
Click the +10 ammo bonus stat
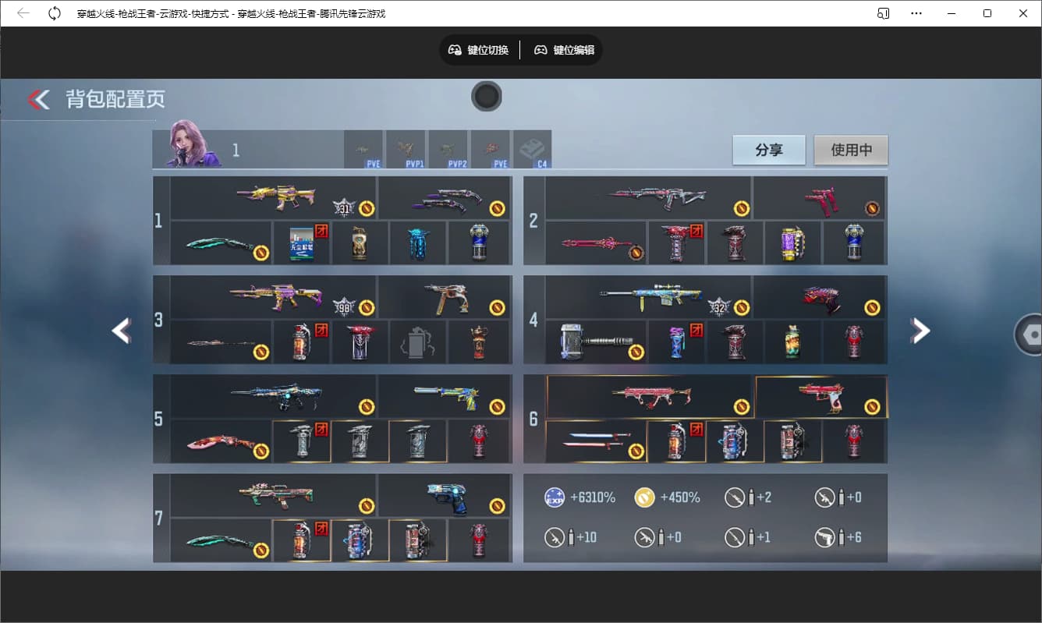tap(586, 537)
